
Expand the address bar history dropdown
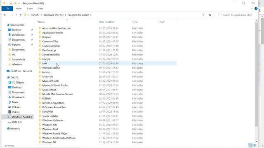click(x=203, y=15)
